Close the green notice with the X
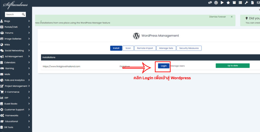260x132 pixels. [232, 17]
